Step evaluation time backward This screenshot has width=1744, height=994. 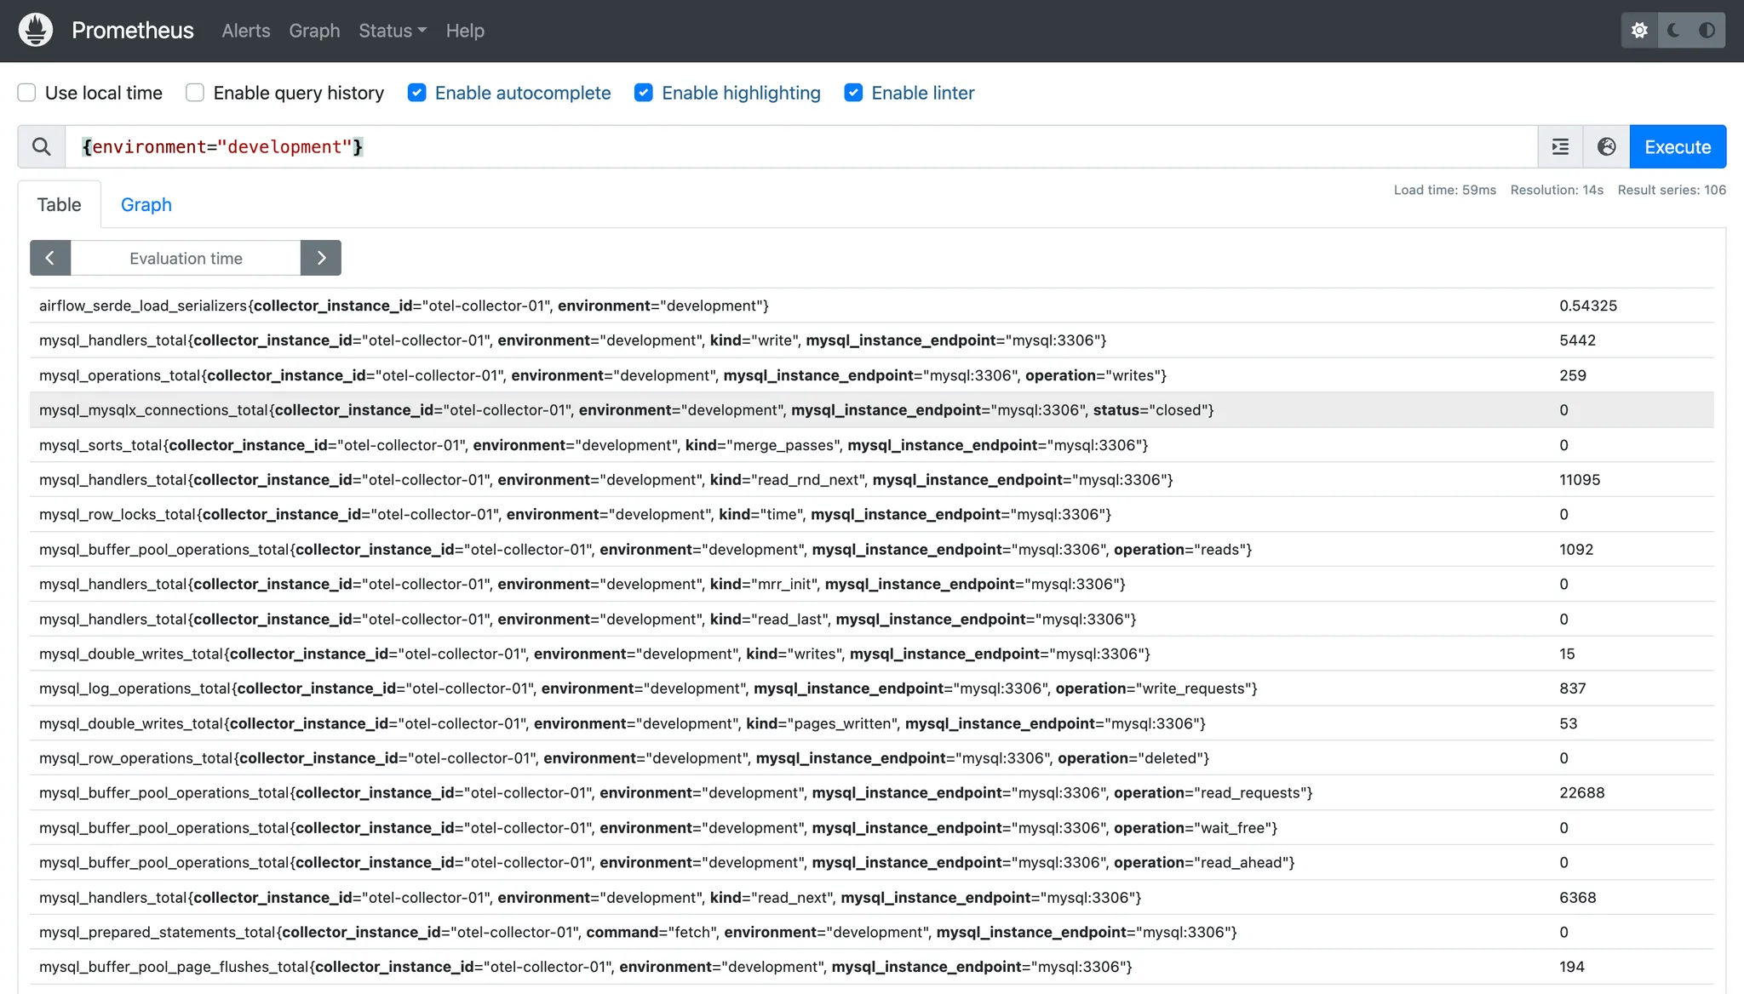[x=50, y=258]
